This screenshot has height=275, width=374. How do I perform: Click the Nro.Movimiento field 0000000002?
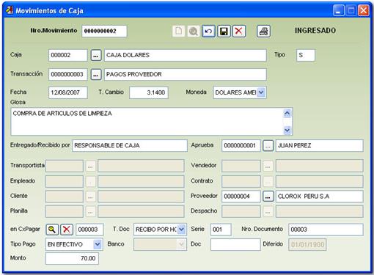coord(104,32)
